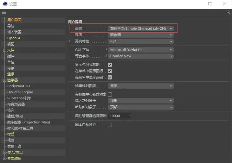Select 内容浏览器 in the sidebar
Viewport: 232px width, 163px height.
[16, 104]
